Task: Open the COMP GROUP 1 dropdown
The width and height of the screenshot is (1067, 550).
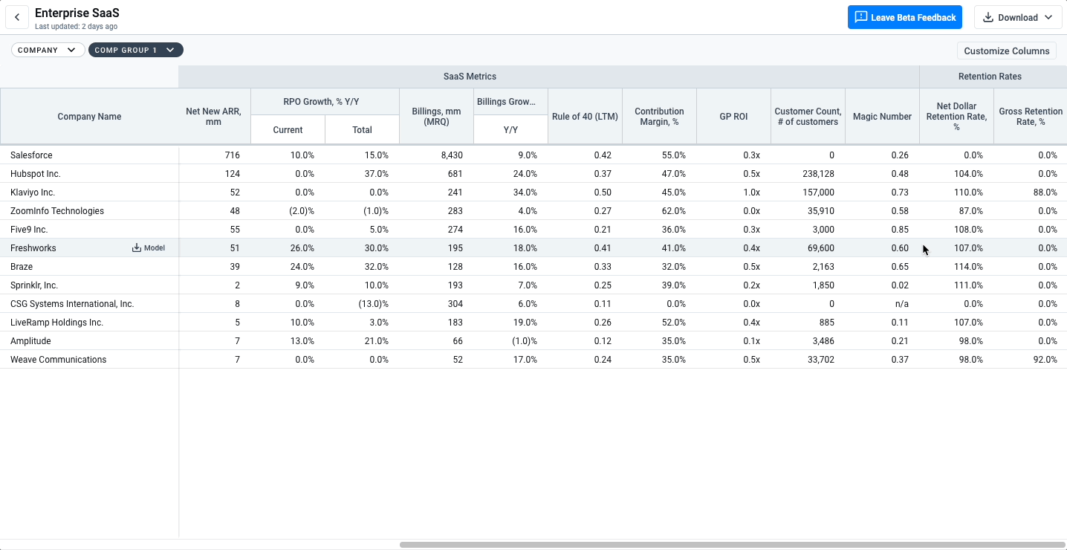Action: point(136,50)
